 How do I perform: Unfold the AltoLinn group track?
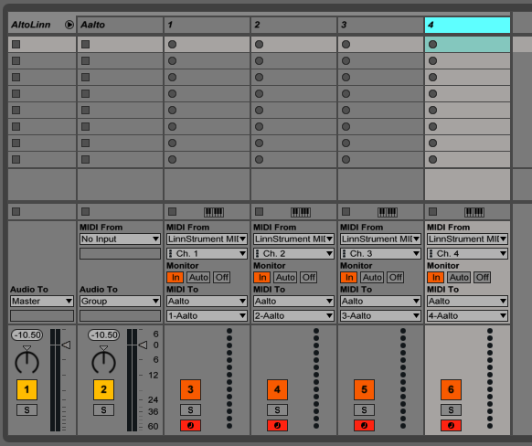pyautogui.click(x=69, y=25)
